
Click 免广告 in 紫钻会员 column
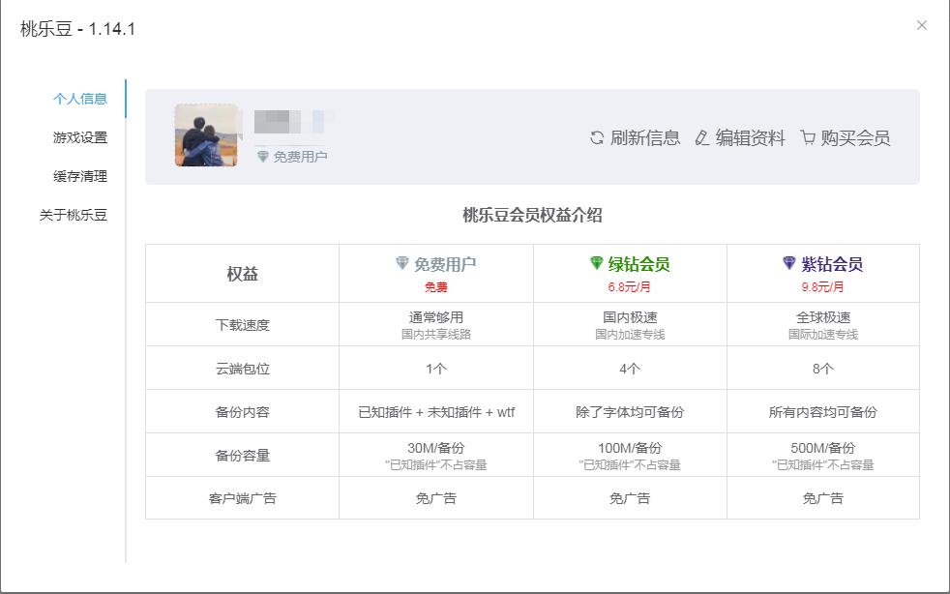click(x=822, y=498)
